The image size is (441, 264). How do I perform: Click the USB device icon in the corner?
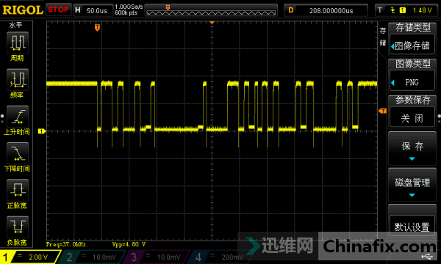click(427, 257)
